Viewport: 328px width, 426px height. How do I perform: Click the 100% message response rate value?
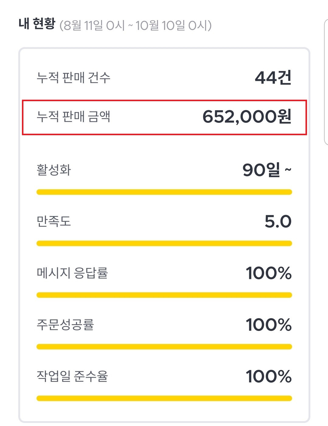coord(269,273)
